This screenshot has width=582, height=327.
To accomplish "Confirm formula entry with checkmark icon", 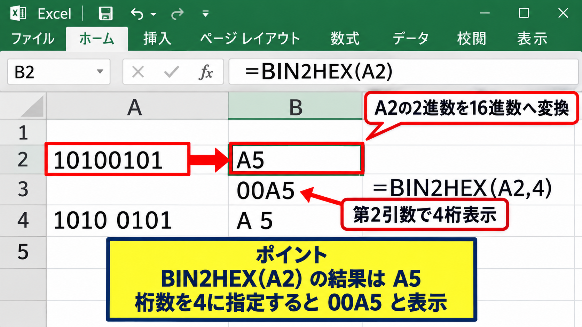I will [172, 72].
